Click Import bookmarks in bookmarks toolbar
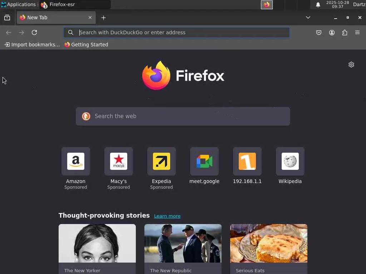The image size is (366, 274). coord(32,45)
